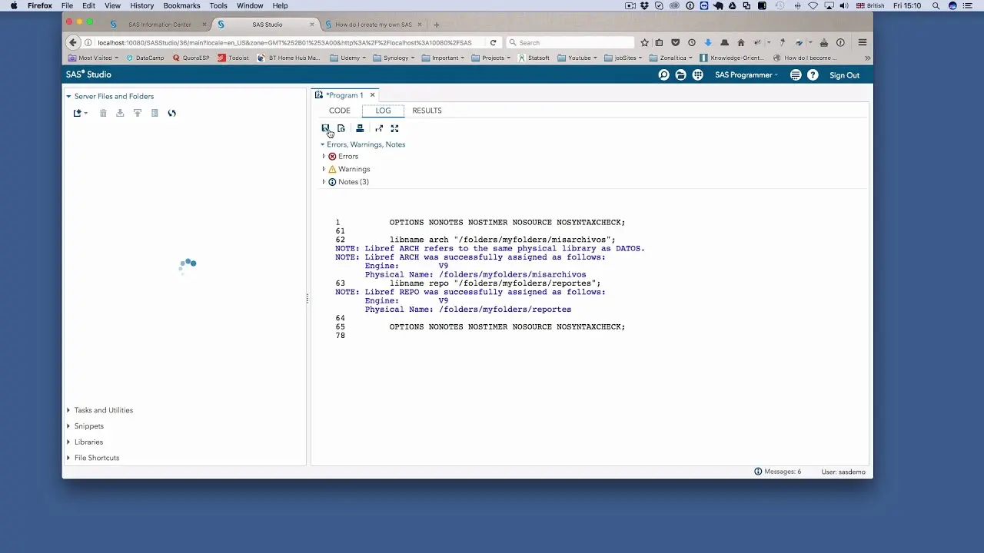Viewport: 984px width, 553px height.
Task: Open the help question mark icon
Action: [x=813, y=75]
